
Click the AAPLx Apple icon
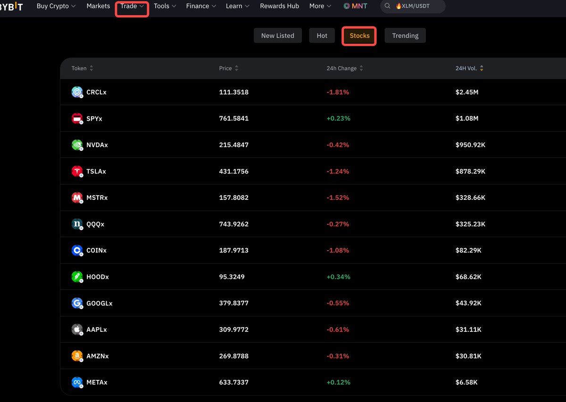point(77,329)
